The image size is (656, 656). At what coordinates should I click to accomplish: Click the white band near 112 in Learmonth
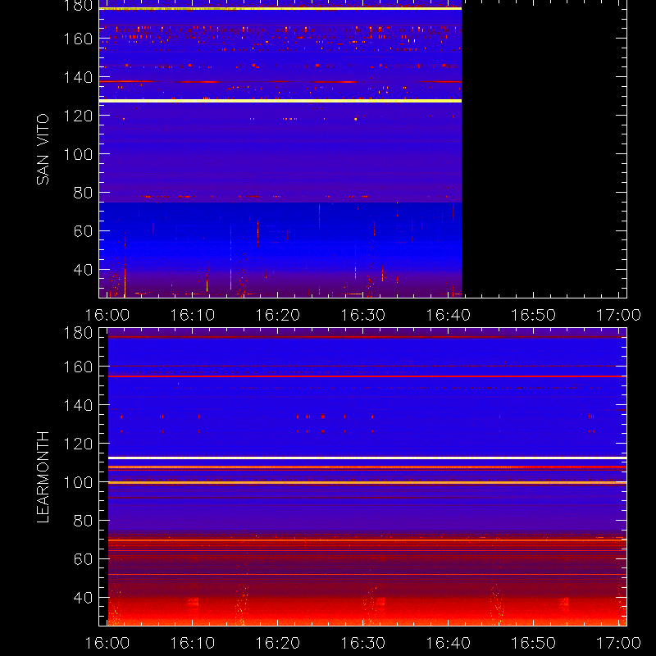(x=367, y=458)
